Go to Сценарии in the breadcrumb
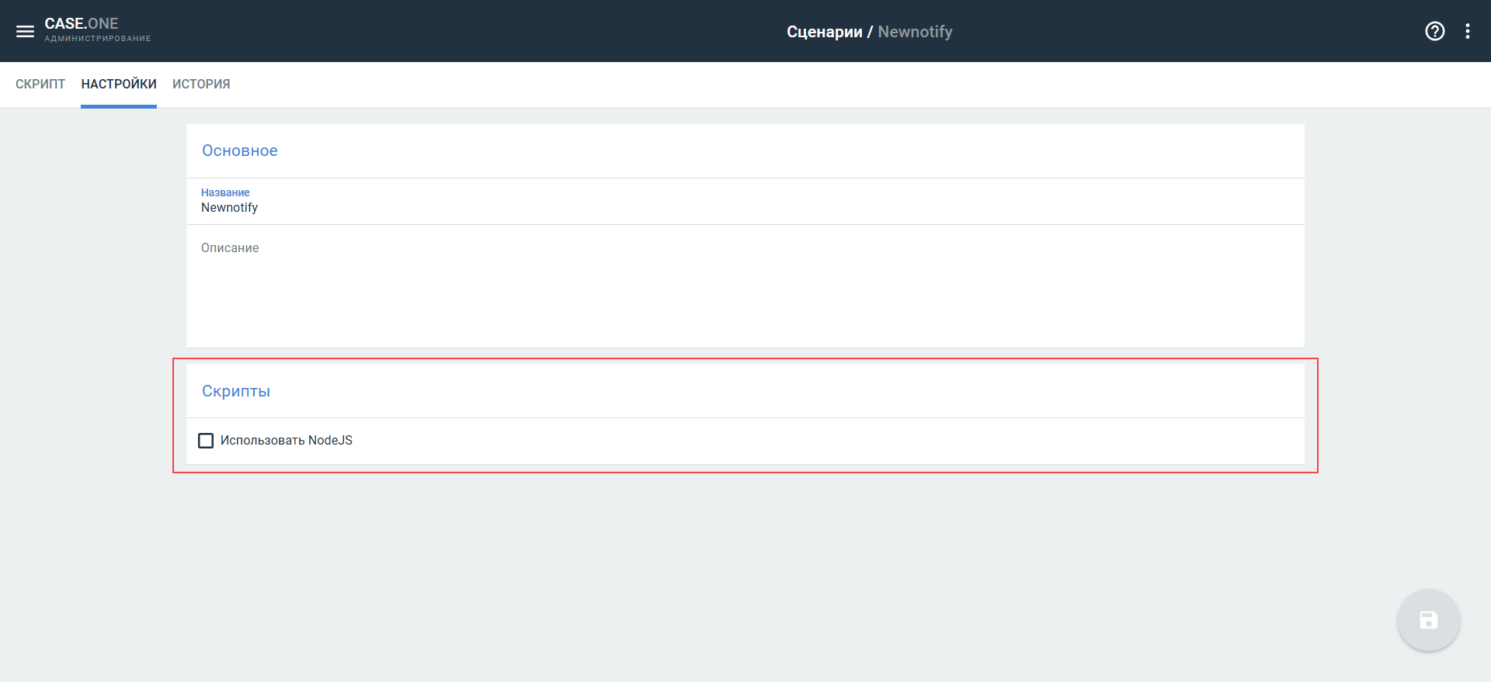The image size is (1491, 682). pos(824,32)
